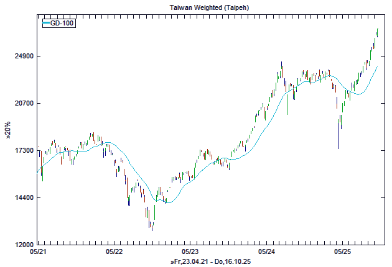Click the GD-100 legend box
The width and height of the screenshot is (392, 267).
pyautogui.click(x=58, y=23)
